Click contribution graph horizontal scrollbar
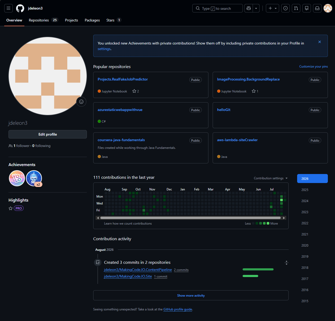This screenshot has width=335, height=321. pyautogui.click(x=191, y=218)
